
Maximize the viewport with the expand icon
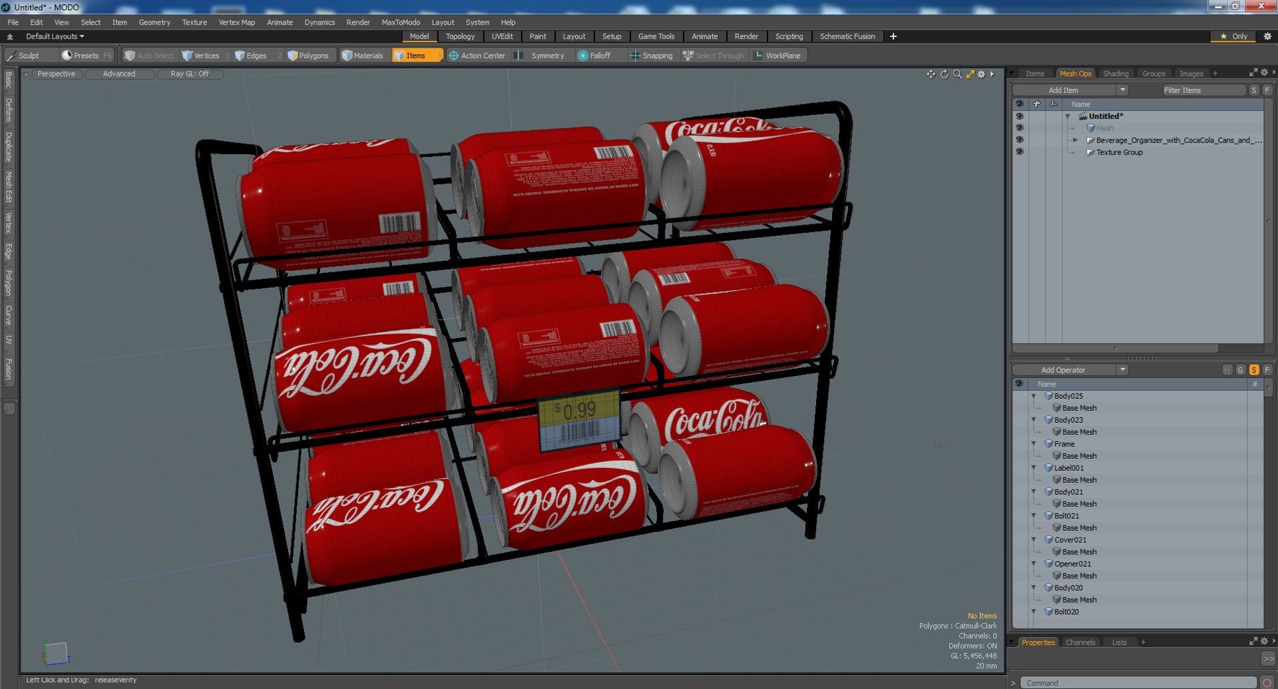[x=970, y=74]
